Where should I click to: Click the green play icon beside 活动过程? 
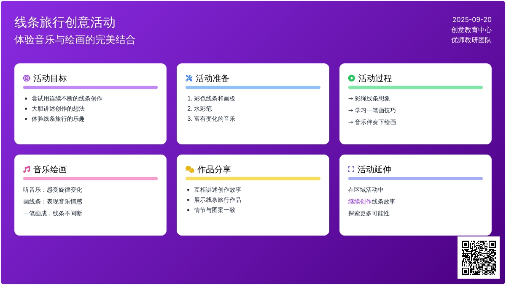[351, 78]
